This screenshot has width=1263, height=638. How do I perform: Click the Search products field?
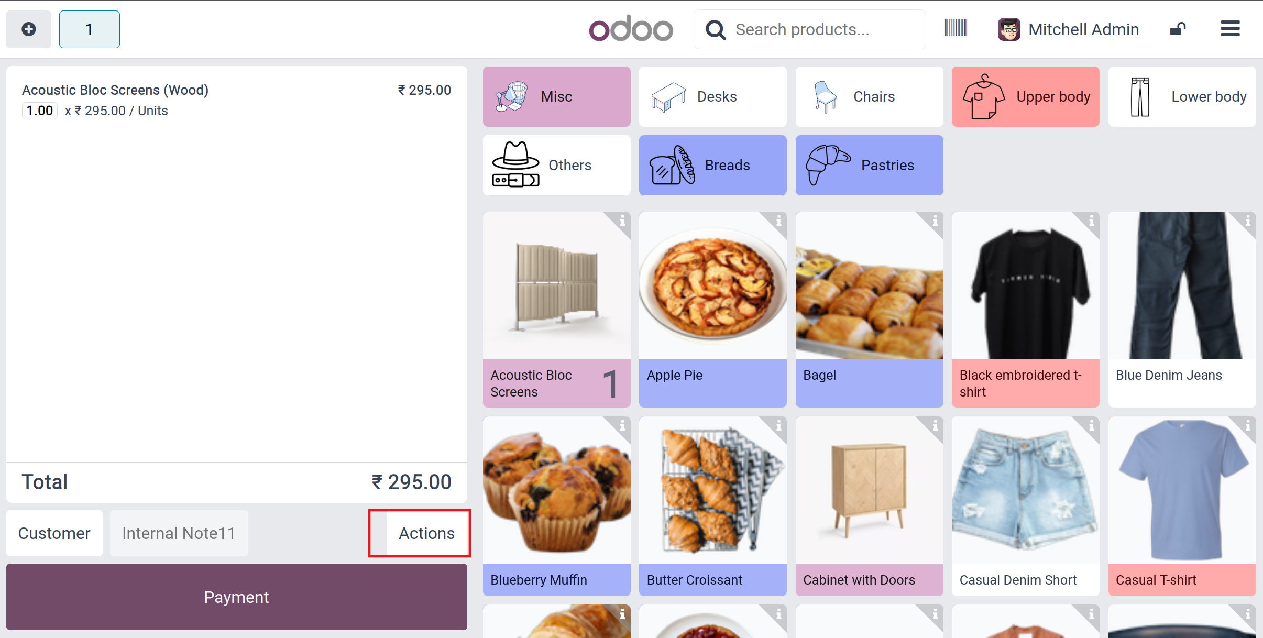809,29
